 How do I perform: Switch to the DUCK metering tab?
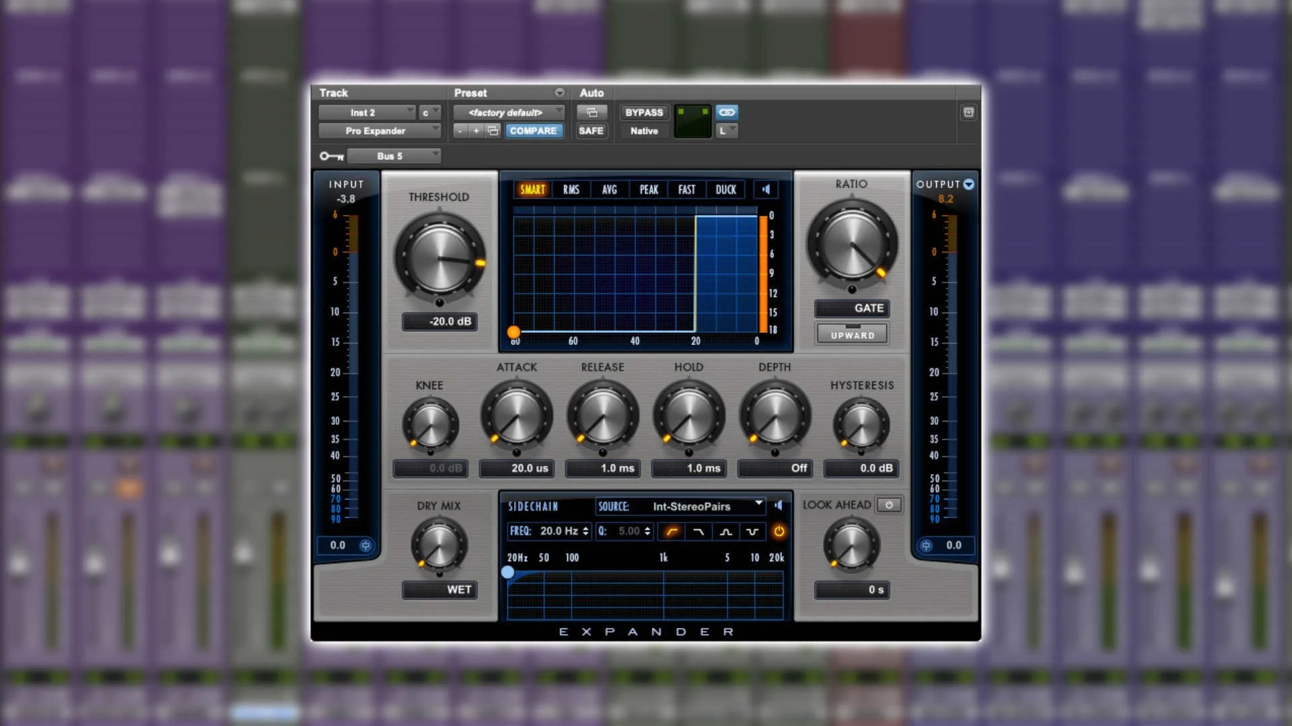[x=725, y=190]
